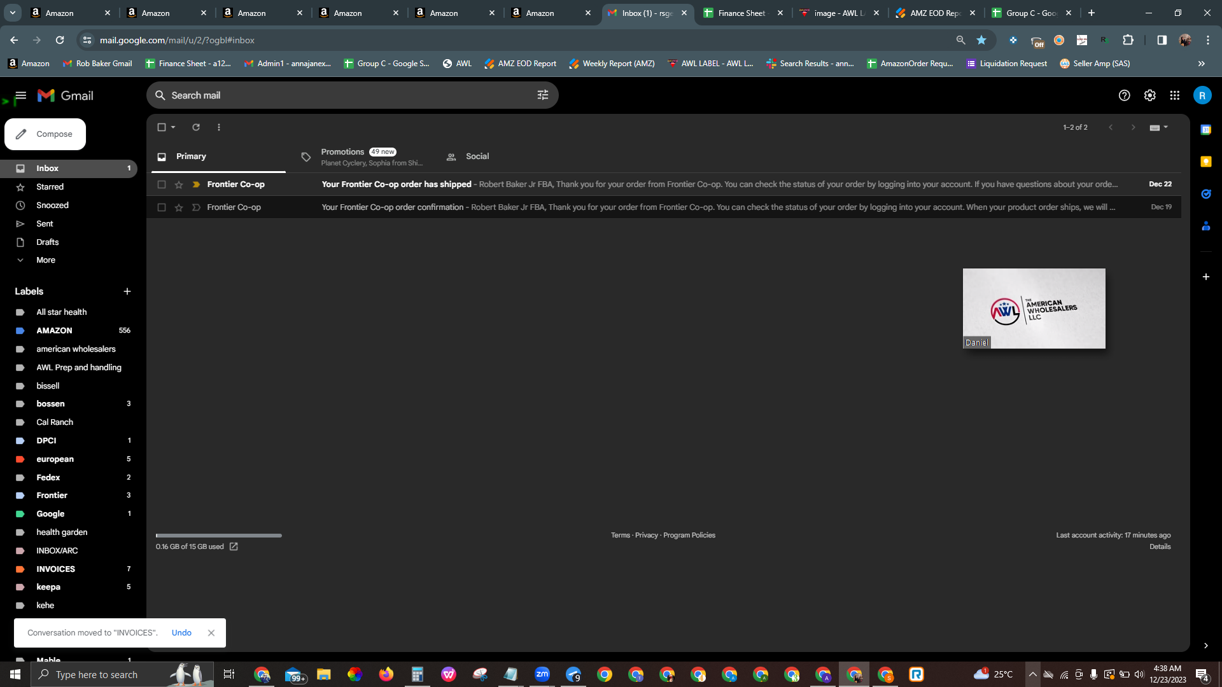Image resolution: width=1222 pixels, height=687 pixels.
Task: Open the Terms link
Action: [x=620, y=536]
